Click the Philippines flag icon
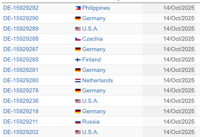200x137 pixels. tap(78, 8)
